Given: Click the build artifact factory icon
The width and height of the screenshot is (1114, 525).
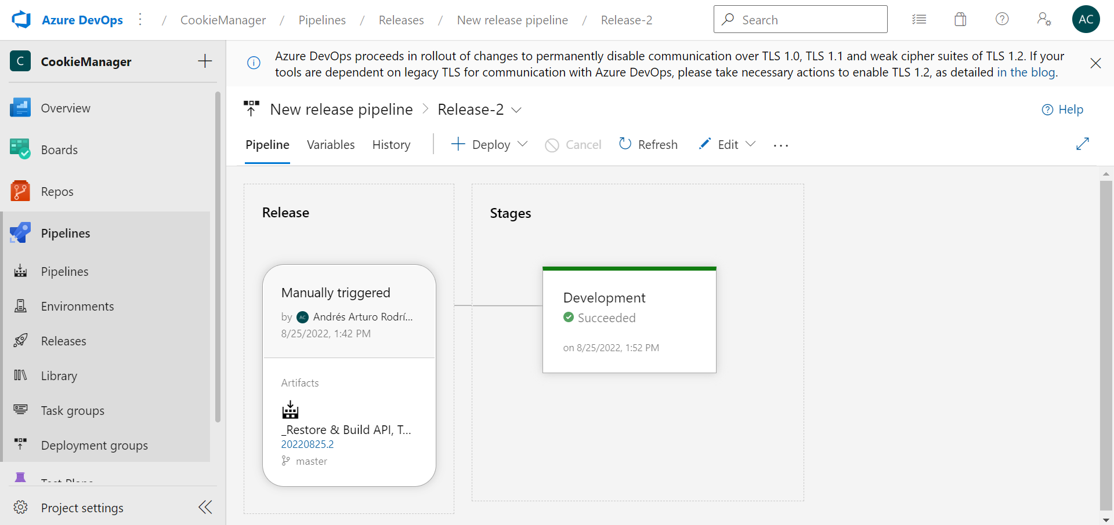Looking at the screenshot, I should 290,410.
